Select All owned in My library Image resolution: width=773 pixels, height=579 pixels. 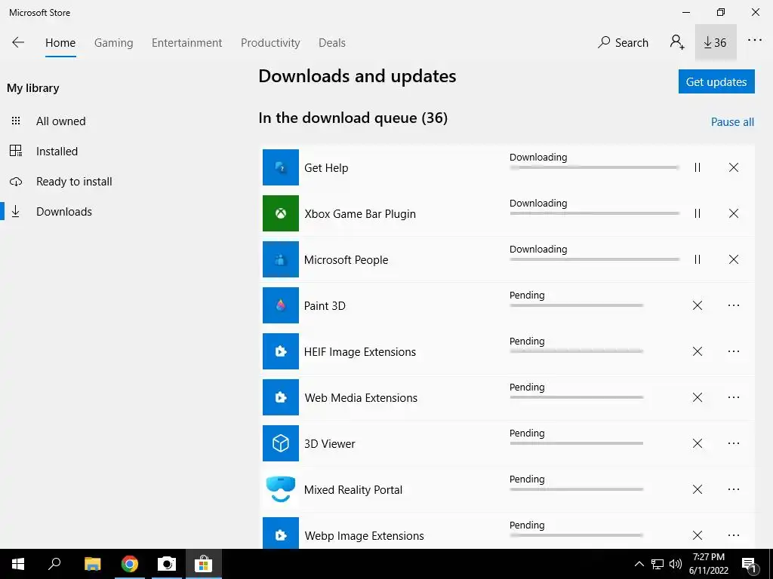[61, 121]
